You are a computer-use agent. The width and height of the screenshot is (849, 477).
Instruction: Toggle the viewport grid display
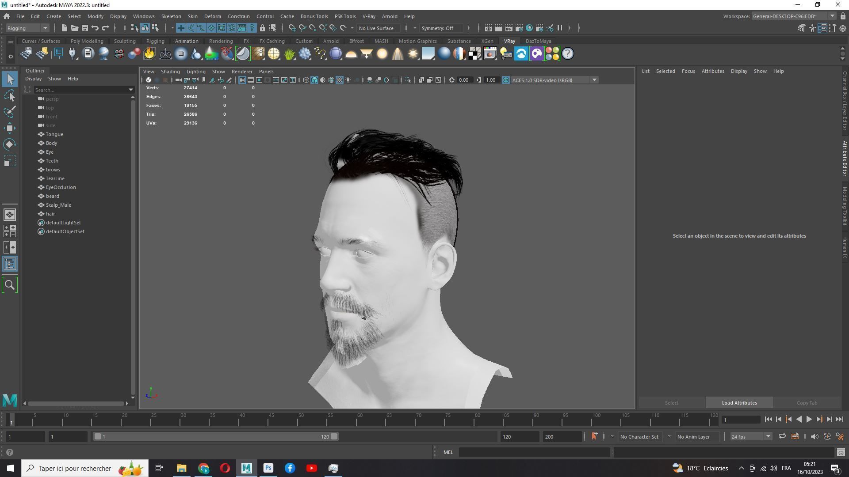click(x=242, y=80)
